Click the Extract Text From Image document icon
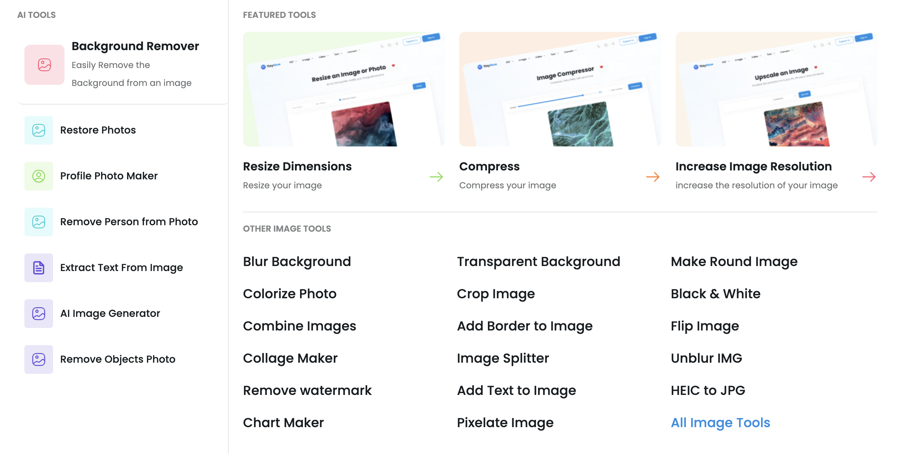 39,268
